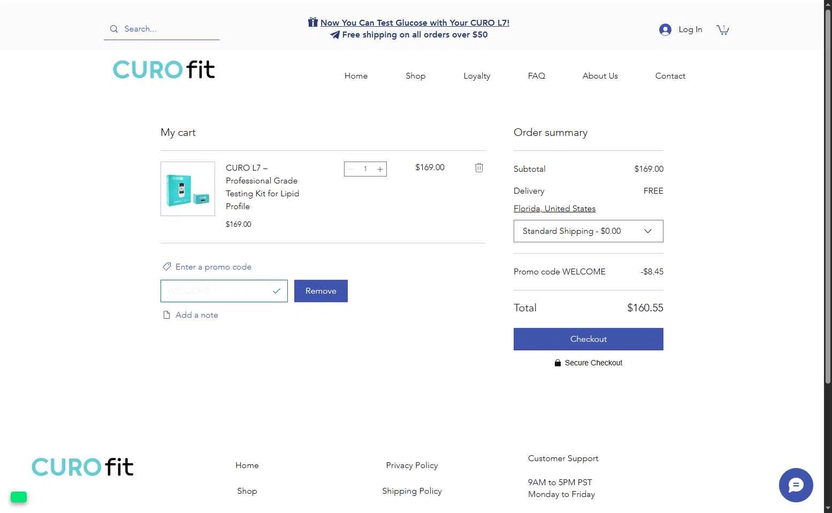Click the Delivery FREE label
Image resolution: width=832 pixels, height=513 pixels.
[653, 191]
